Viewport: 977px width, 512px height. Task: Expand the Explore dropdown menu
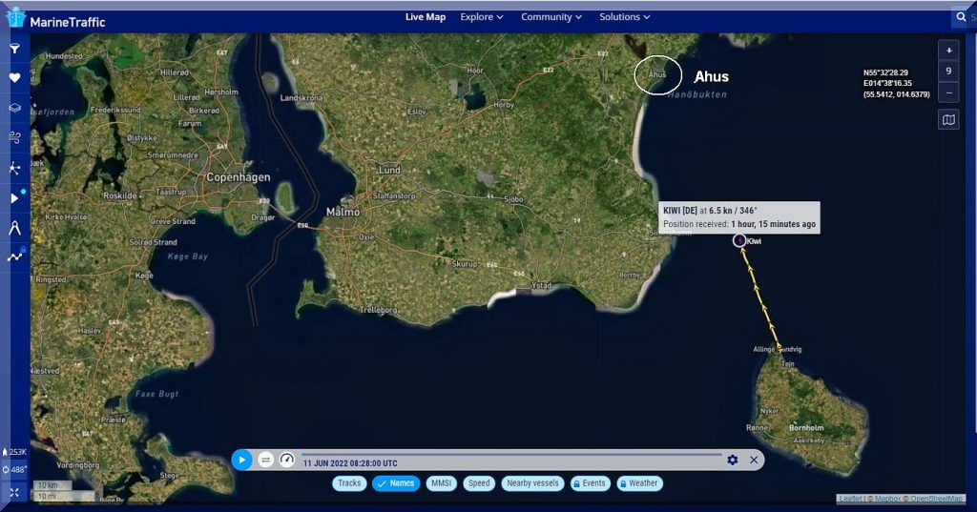[481, 17]
